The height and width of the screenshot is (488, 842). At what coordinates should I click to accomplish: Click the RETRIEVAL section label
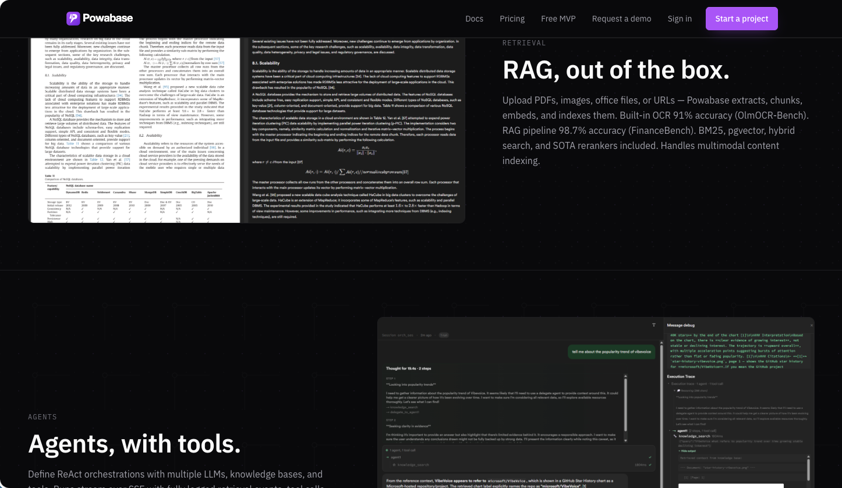(x=524, y=43)
